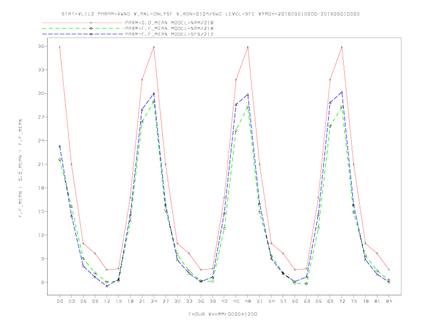The width and height of the screenshot is (424, 328).
Task: Click x-axis tick label 33
Action: [x=189, y=301]
